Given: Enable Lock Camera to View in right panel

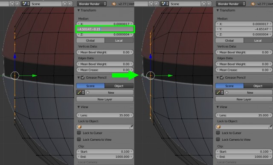Looking at the screenshot, I should tap(218, 139).
